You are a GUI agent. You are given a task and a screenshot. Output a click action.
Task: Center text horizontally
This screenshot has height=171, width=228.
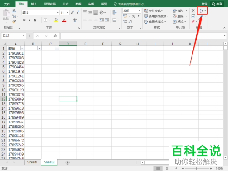point(90,20)
